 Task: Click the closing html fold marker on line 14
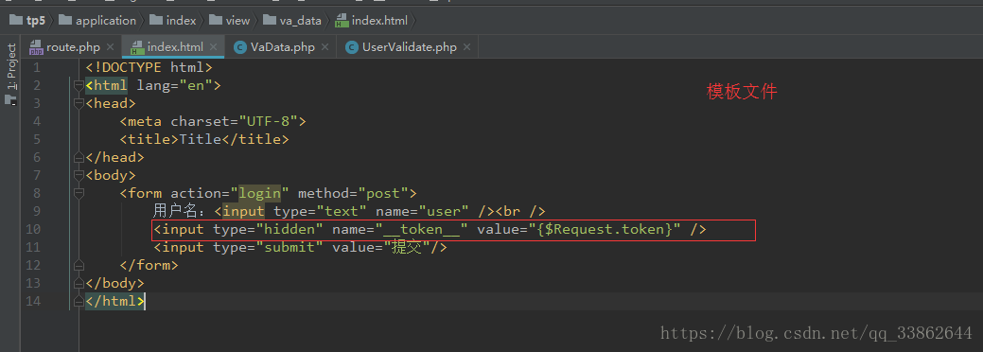tap(79, 301)
